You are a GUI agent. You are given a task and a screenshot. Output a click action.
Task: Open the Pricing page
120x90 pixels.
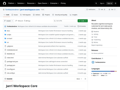coord(63,3)
